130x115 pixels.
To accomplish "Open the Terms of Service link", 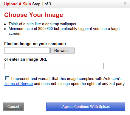I will pyautogui.click(x=18, y=84).
